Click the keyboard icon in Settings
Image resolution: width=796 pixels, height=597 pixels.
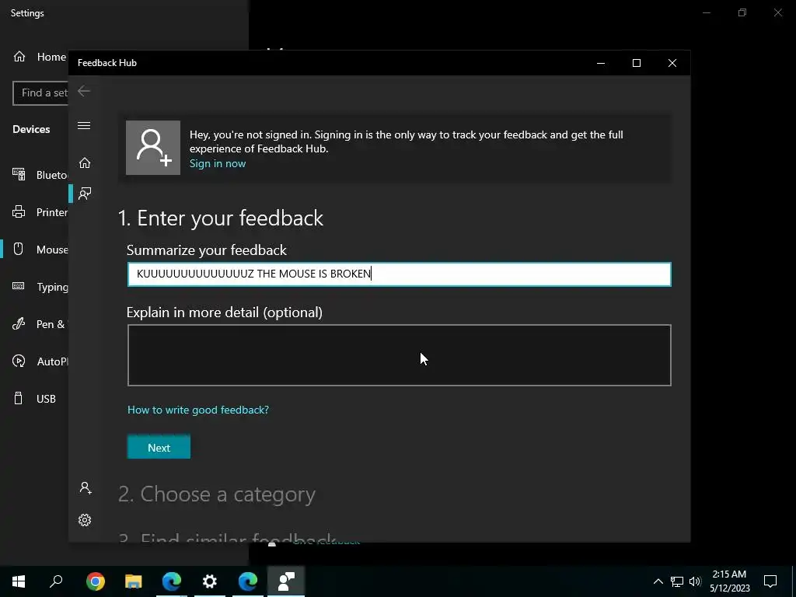(19, 286)
